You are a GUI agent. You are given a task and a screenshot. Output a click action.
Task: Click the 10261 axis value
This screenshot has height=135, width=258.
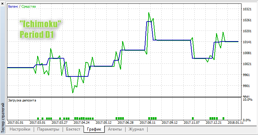[247, 20]
